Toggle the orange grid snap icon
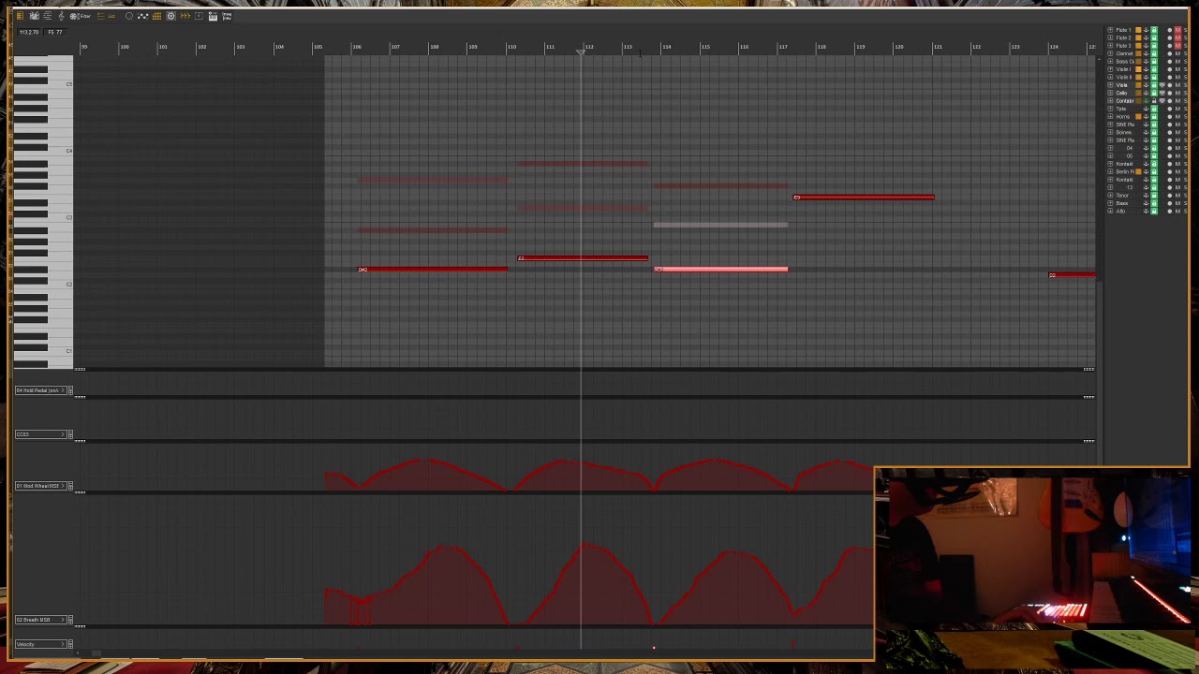This screenshot has height=674, width=1199. pos(156,16)
